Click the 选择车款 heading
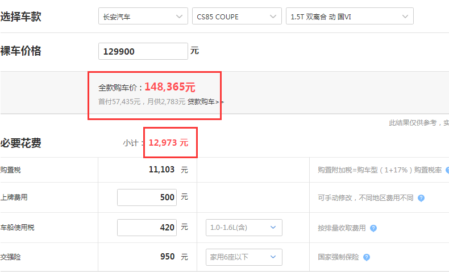The height and width of the screenshot is (272, 449). (20, 17)
